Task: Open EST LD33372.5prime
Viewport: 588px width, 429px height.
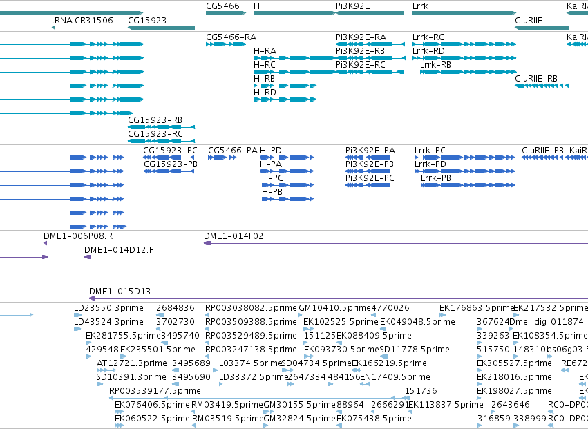Action: tap(221, 384)
